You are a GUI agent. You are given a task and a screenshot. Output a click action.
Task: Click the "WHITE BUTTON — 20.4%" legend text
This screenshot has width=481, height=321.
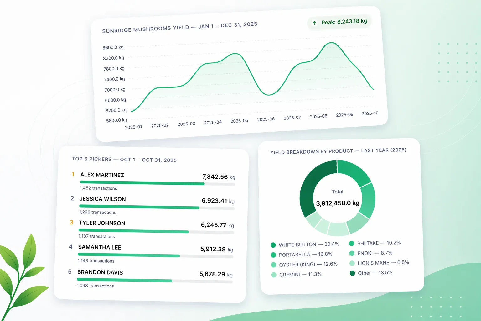pyautogui.click(x=309, y=244)
